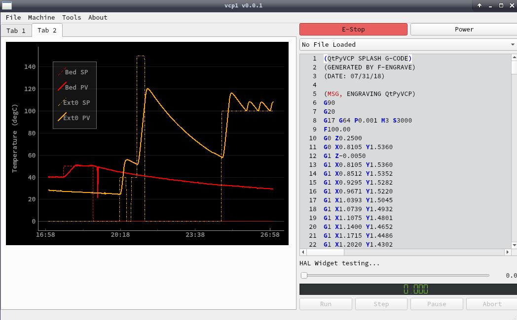Open the Tools menu
This screenshot has height=320, width=517.
[72, 17]
